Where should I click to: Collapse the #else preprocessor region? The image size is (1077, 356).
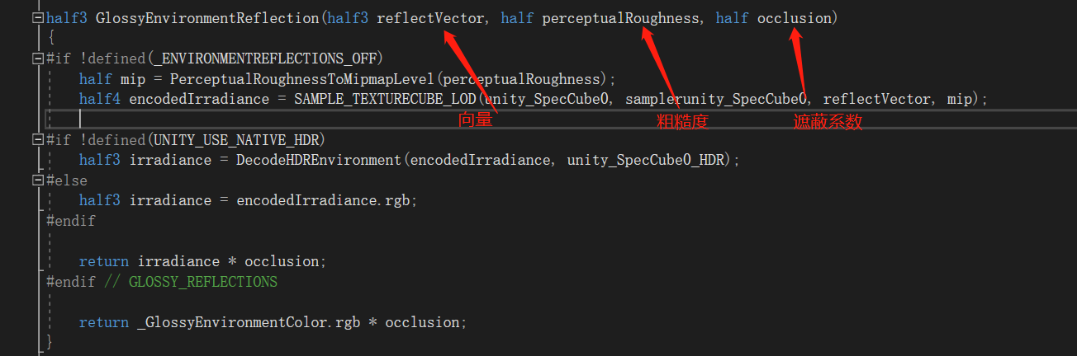37,180
